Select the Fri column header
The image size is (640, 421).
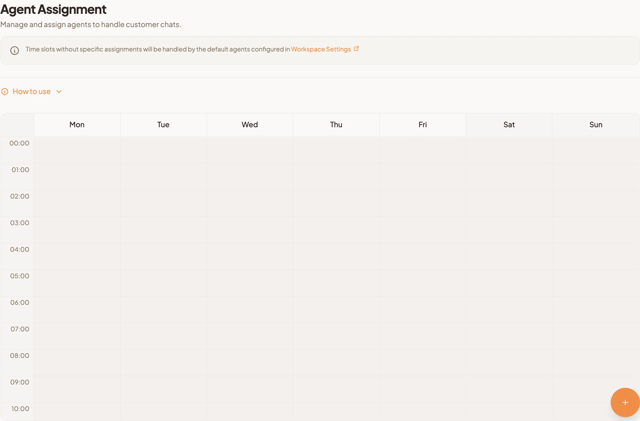[x=422, y=125]
